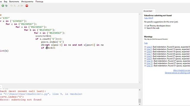Click the shell scrollbar thumb

[x=140, y=101]
